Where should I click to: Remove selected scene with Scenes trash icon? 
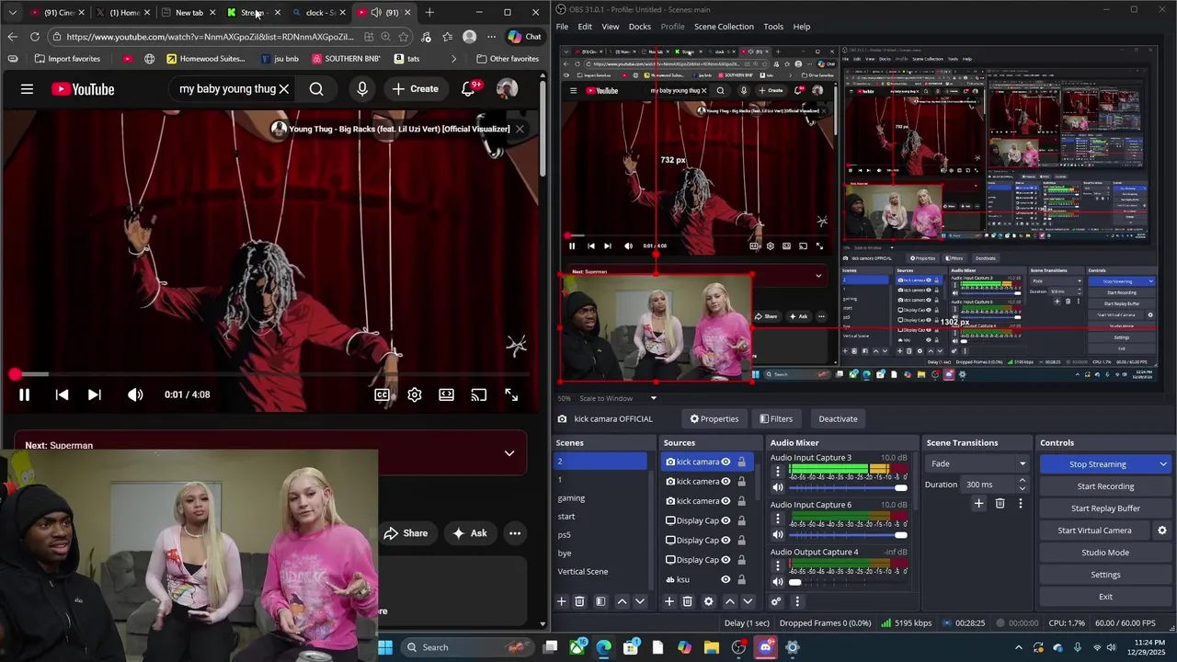click(579, 601)
